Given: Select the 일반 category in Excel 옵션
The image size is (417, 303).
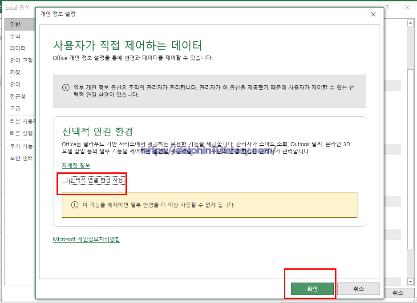Looking at the screenshot, I should (20, 25).
